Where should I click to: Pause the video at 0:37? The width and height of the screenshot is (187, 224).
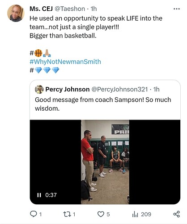coord(39,195)
